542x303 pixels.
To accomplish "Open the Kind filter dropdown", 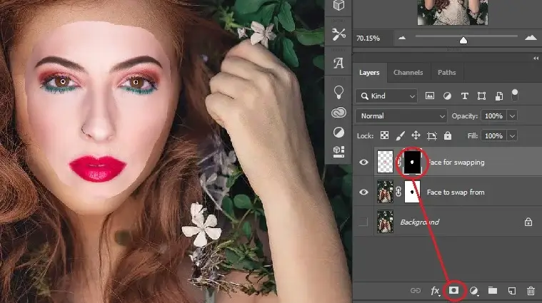I will (386, 96).
